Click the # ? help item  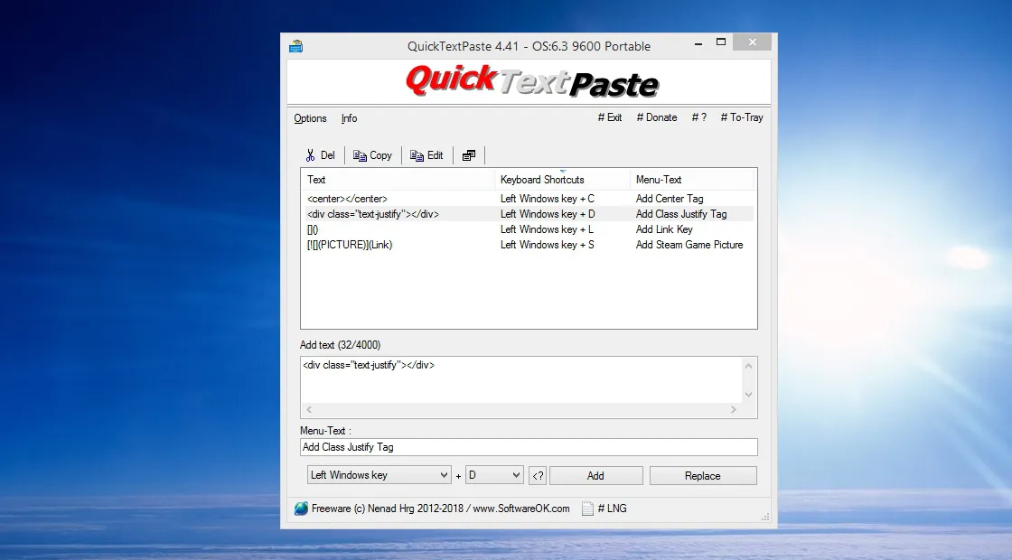click(699, 117)
